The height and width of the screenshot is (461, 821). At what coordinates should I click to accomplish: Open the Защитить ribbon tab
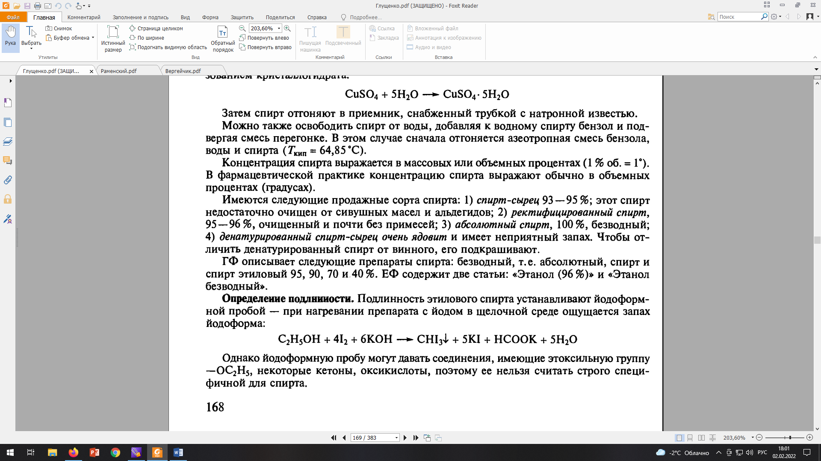coord(242,17)
